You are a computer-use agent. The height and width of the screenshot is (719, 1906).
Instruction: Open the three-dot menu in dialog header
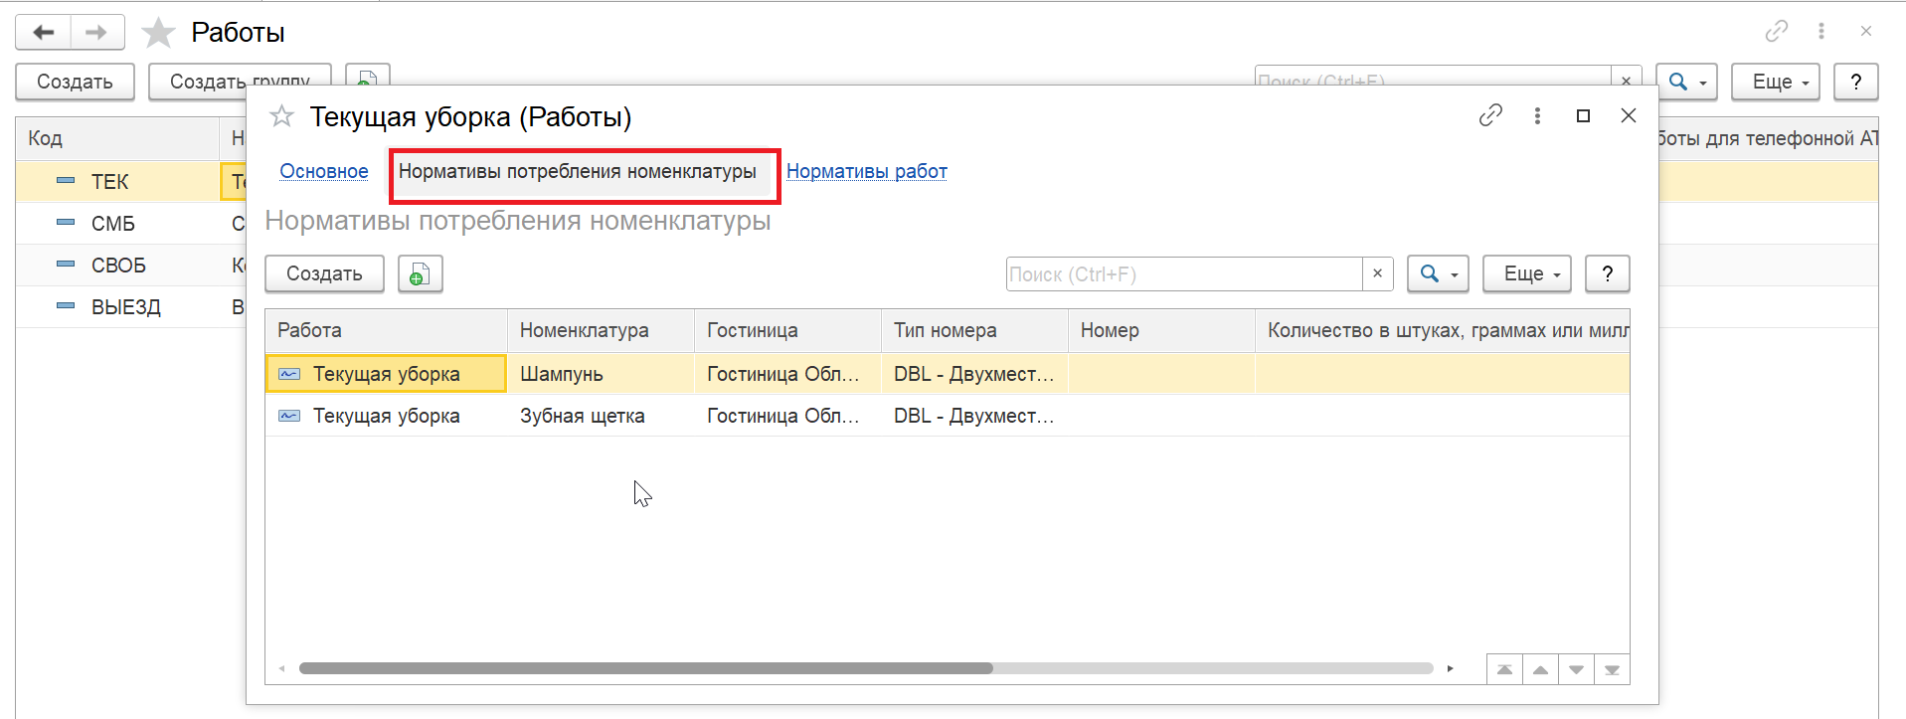1537,115
